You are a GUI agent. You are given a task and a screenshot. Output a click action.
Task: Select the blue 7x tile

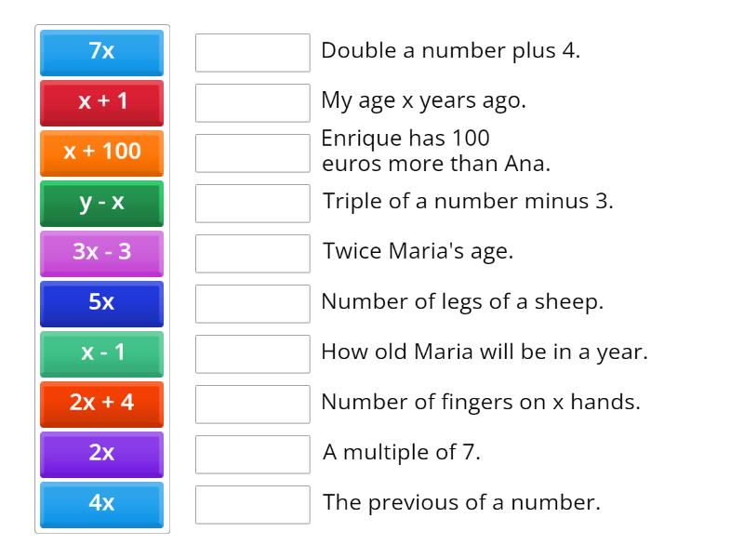[x=101, y=52]
